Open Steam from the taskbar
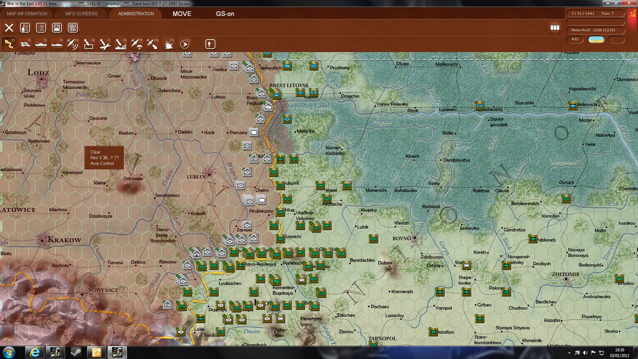The image size is (638, 359). tap(76, 352)
